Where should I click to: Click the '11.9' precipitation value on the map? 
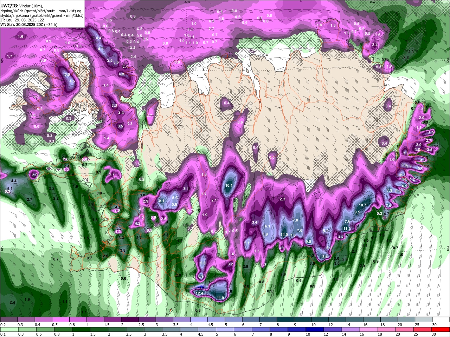tap(220, 298)
